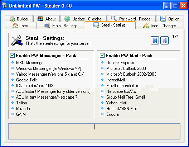Select Yahoo Messenger (Versions 5.x and 6.x)
This screenshot has width=189, height=147.
pos(50,74)
